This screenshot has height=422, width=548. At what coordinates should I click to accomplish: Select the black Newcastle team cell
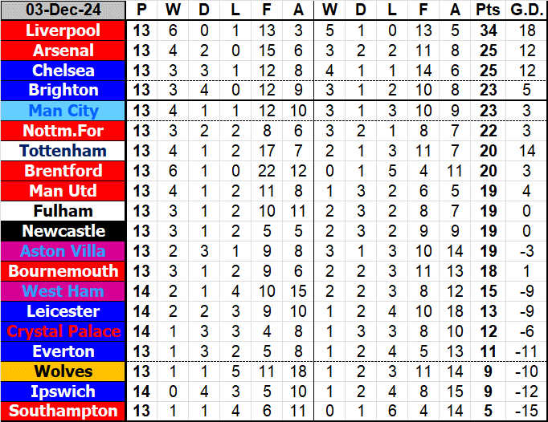click(x=63, y=231)
